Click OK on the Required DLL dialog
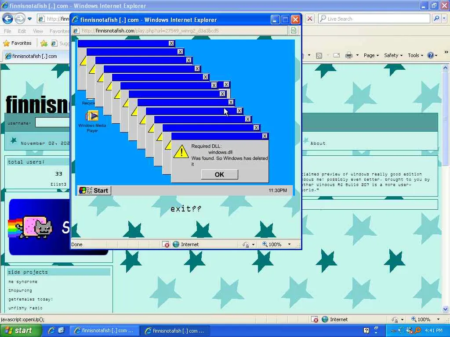Viewport: 450px width, 337px height. tap(220, 175)
